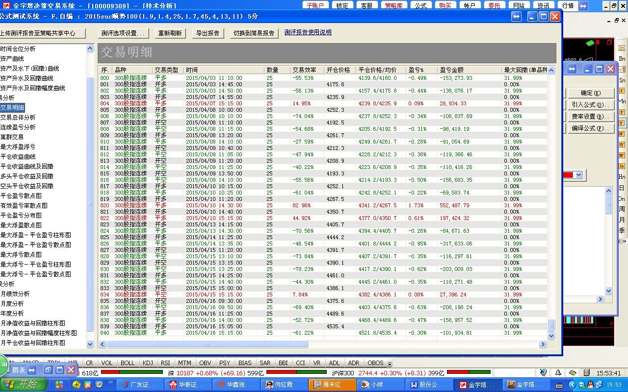This screenshot has width=628, height=392.
Task: Click the 重新刷新 button
Action: coord(170,33)
